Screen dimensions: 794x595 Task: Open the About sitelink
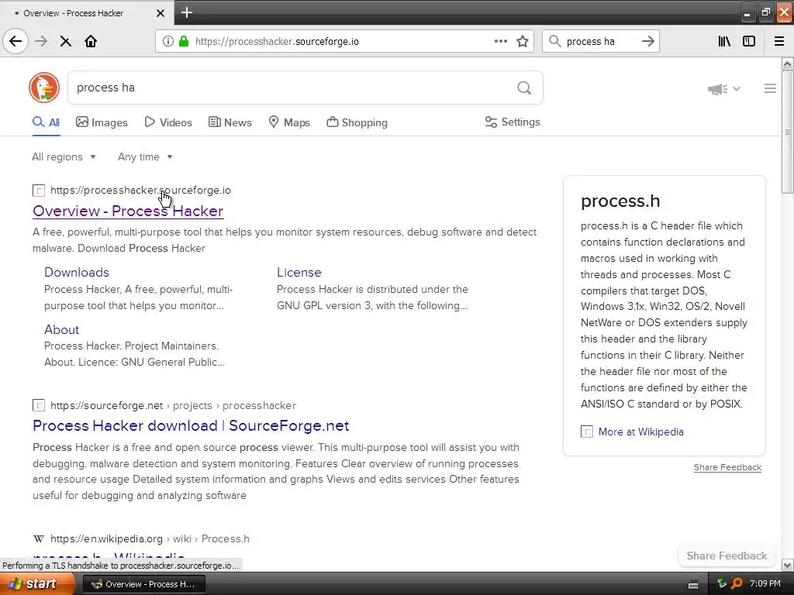pyautogui.click(x=62, y=329)
